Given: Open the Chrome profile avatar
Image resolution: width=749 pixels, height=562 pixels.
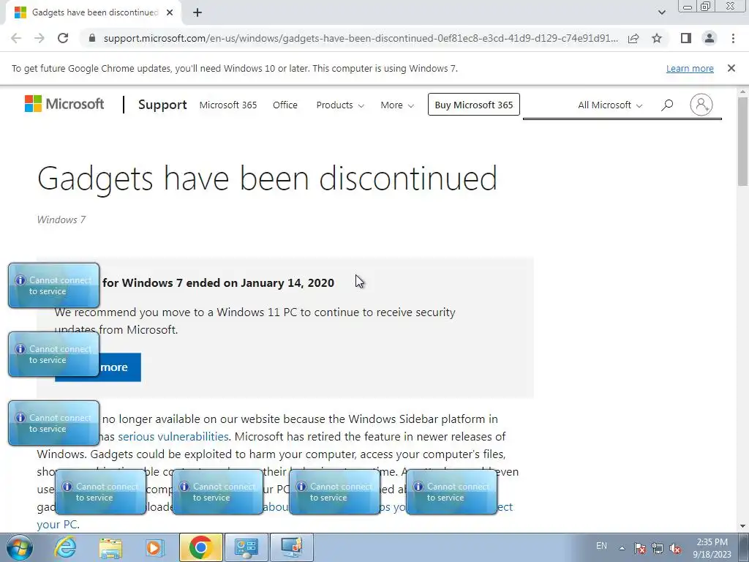Looking at the screenshot, I should point(710,38).
